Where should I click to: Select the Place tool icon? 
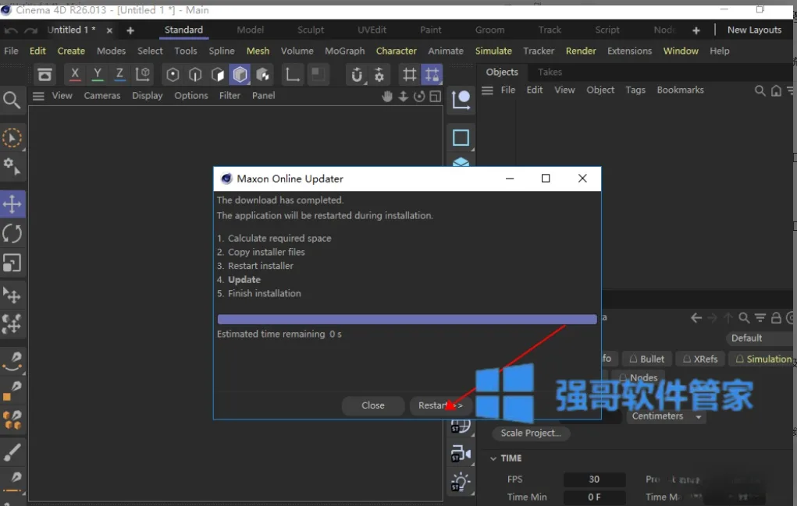(12, 295)
